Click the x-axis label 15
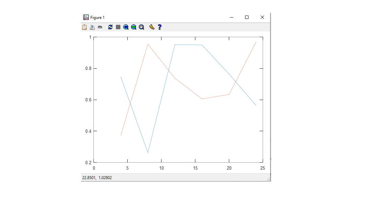 click(x=195, y=168)
